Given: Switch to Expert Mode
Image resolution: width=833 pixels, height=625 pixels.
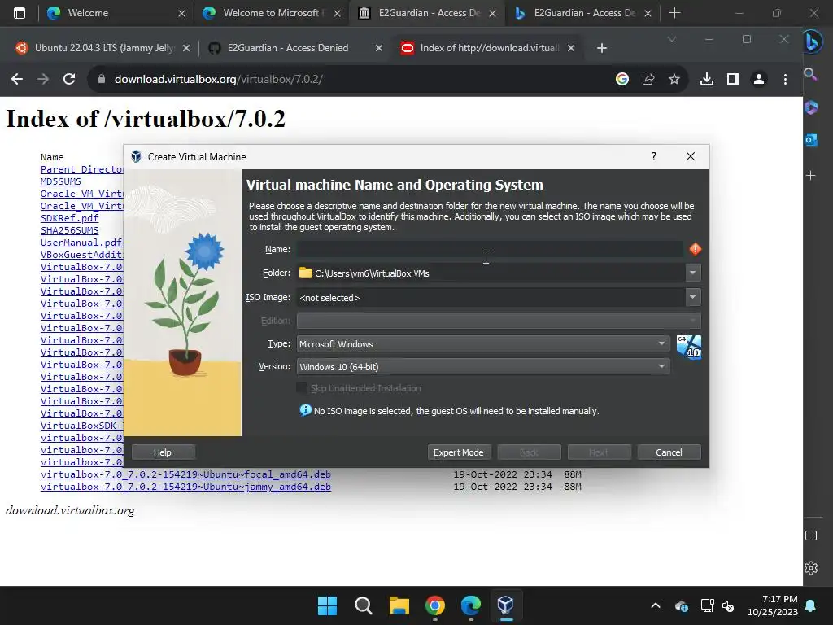Looking at the screenshot, I should point(459,452).
